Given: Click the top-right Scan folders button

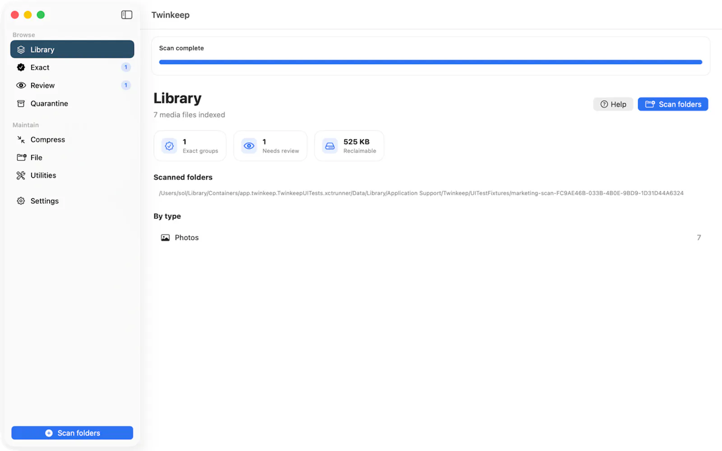Looking at the screenshot, I should [673, 104].
